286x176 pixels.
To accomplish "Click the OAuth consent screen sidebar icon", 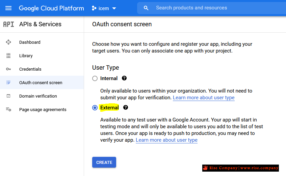I will pos(8,82).
